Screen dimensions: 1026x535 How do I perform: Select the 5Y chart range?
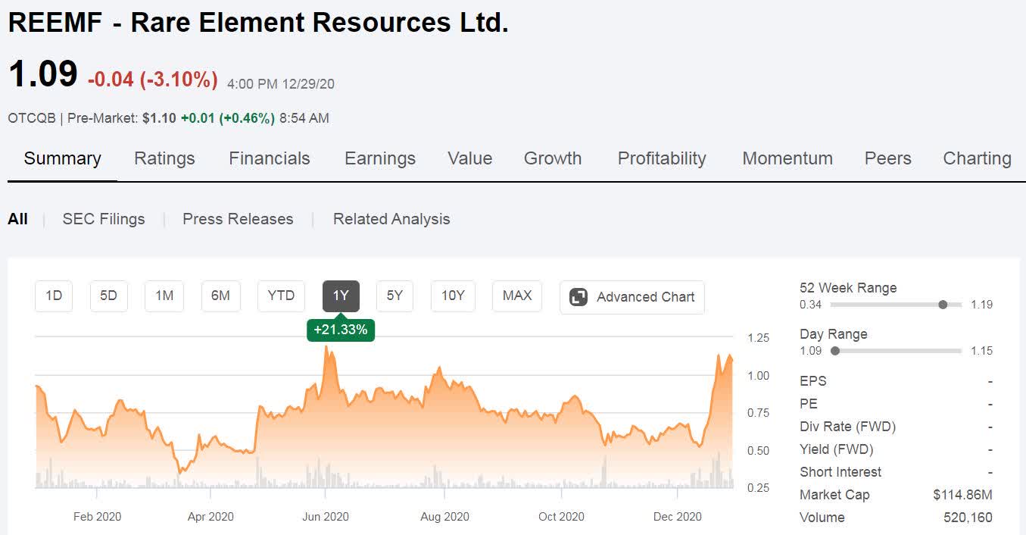pos(394,296)
